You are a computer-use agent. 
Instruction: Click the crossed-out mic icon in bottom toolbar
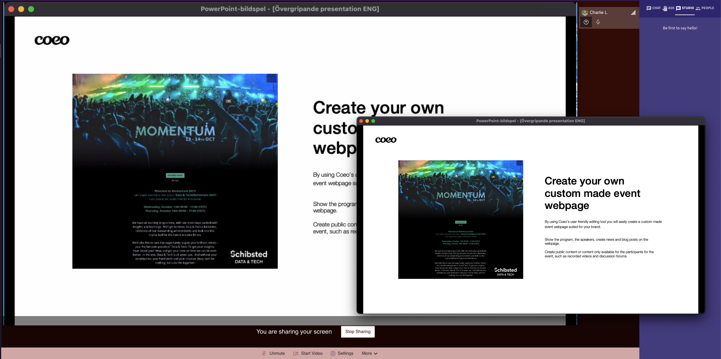click(x=264, y=353)
